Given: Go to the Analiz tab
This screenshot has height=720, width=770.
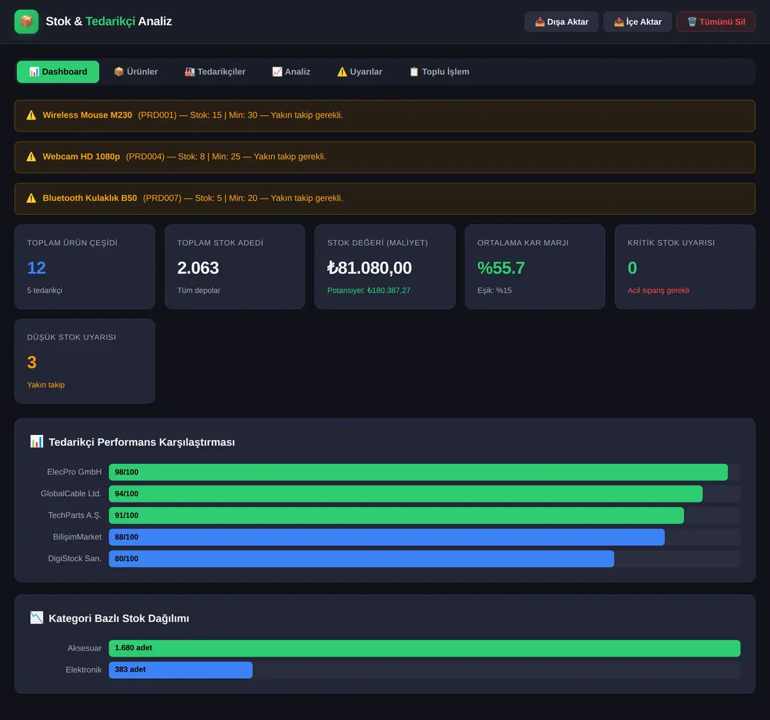Looking at the screenshot, I should (291, 72).
